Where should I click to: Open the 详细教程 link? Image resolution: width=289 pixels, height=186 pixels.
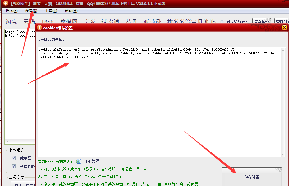point(91,161)
